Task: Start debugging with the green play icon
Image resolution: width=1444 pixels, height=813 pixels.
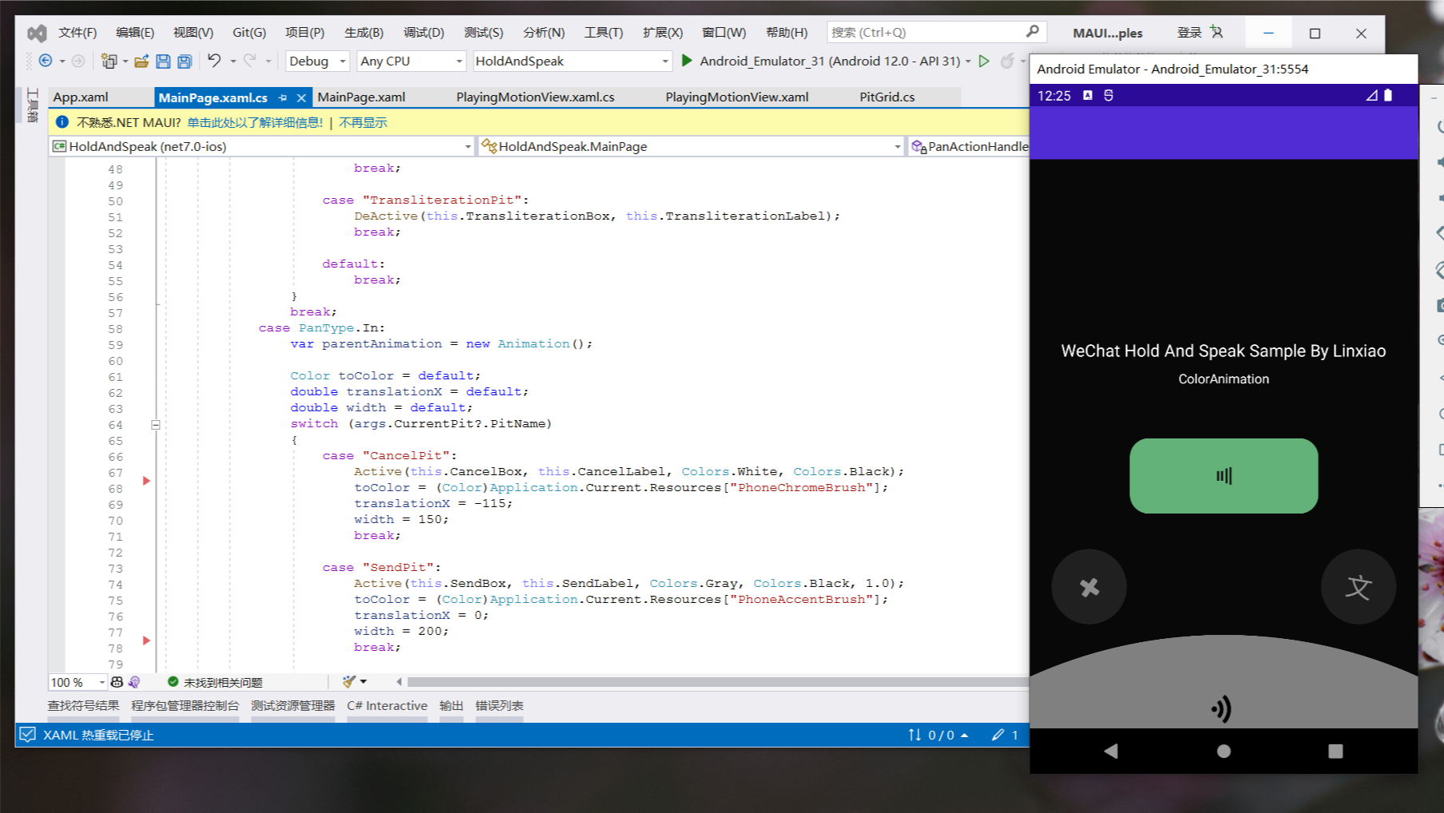Action: (x=686, y=61)
